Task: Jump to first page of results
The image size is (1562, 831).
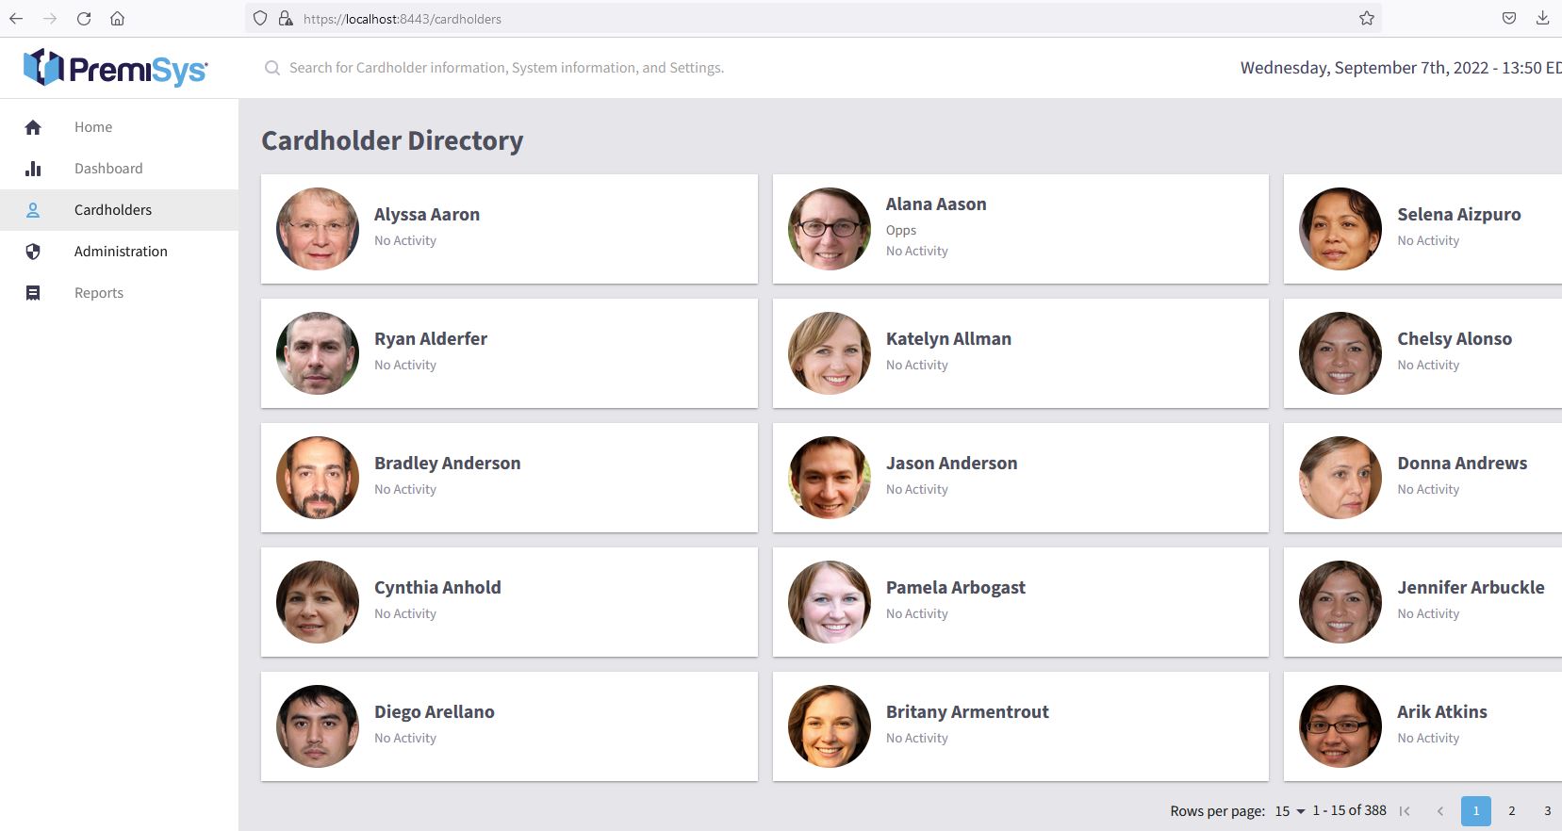Action: 1405,811
